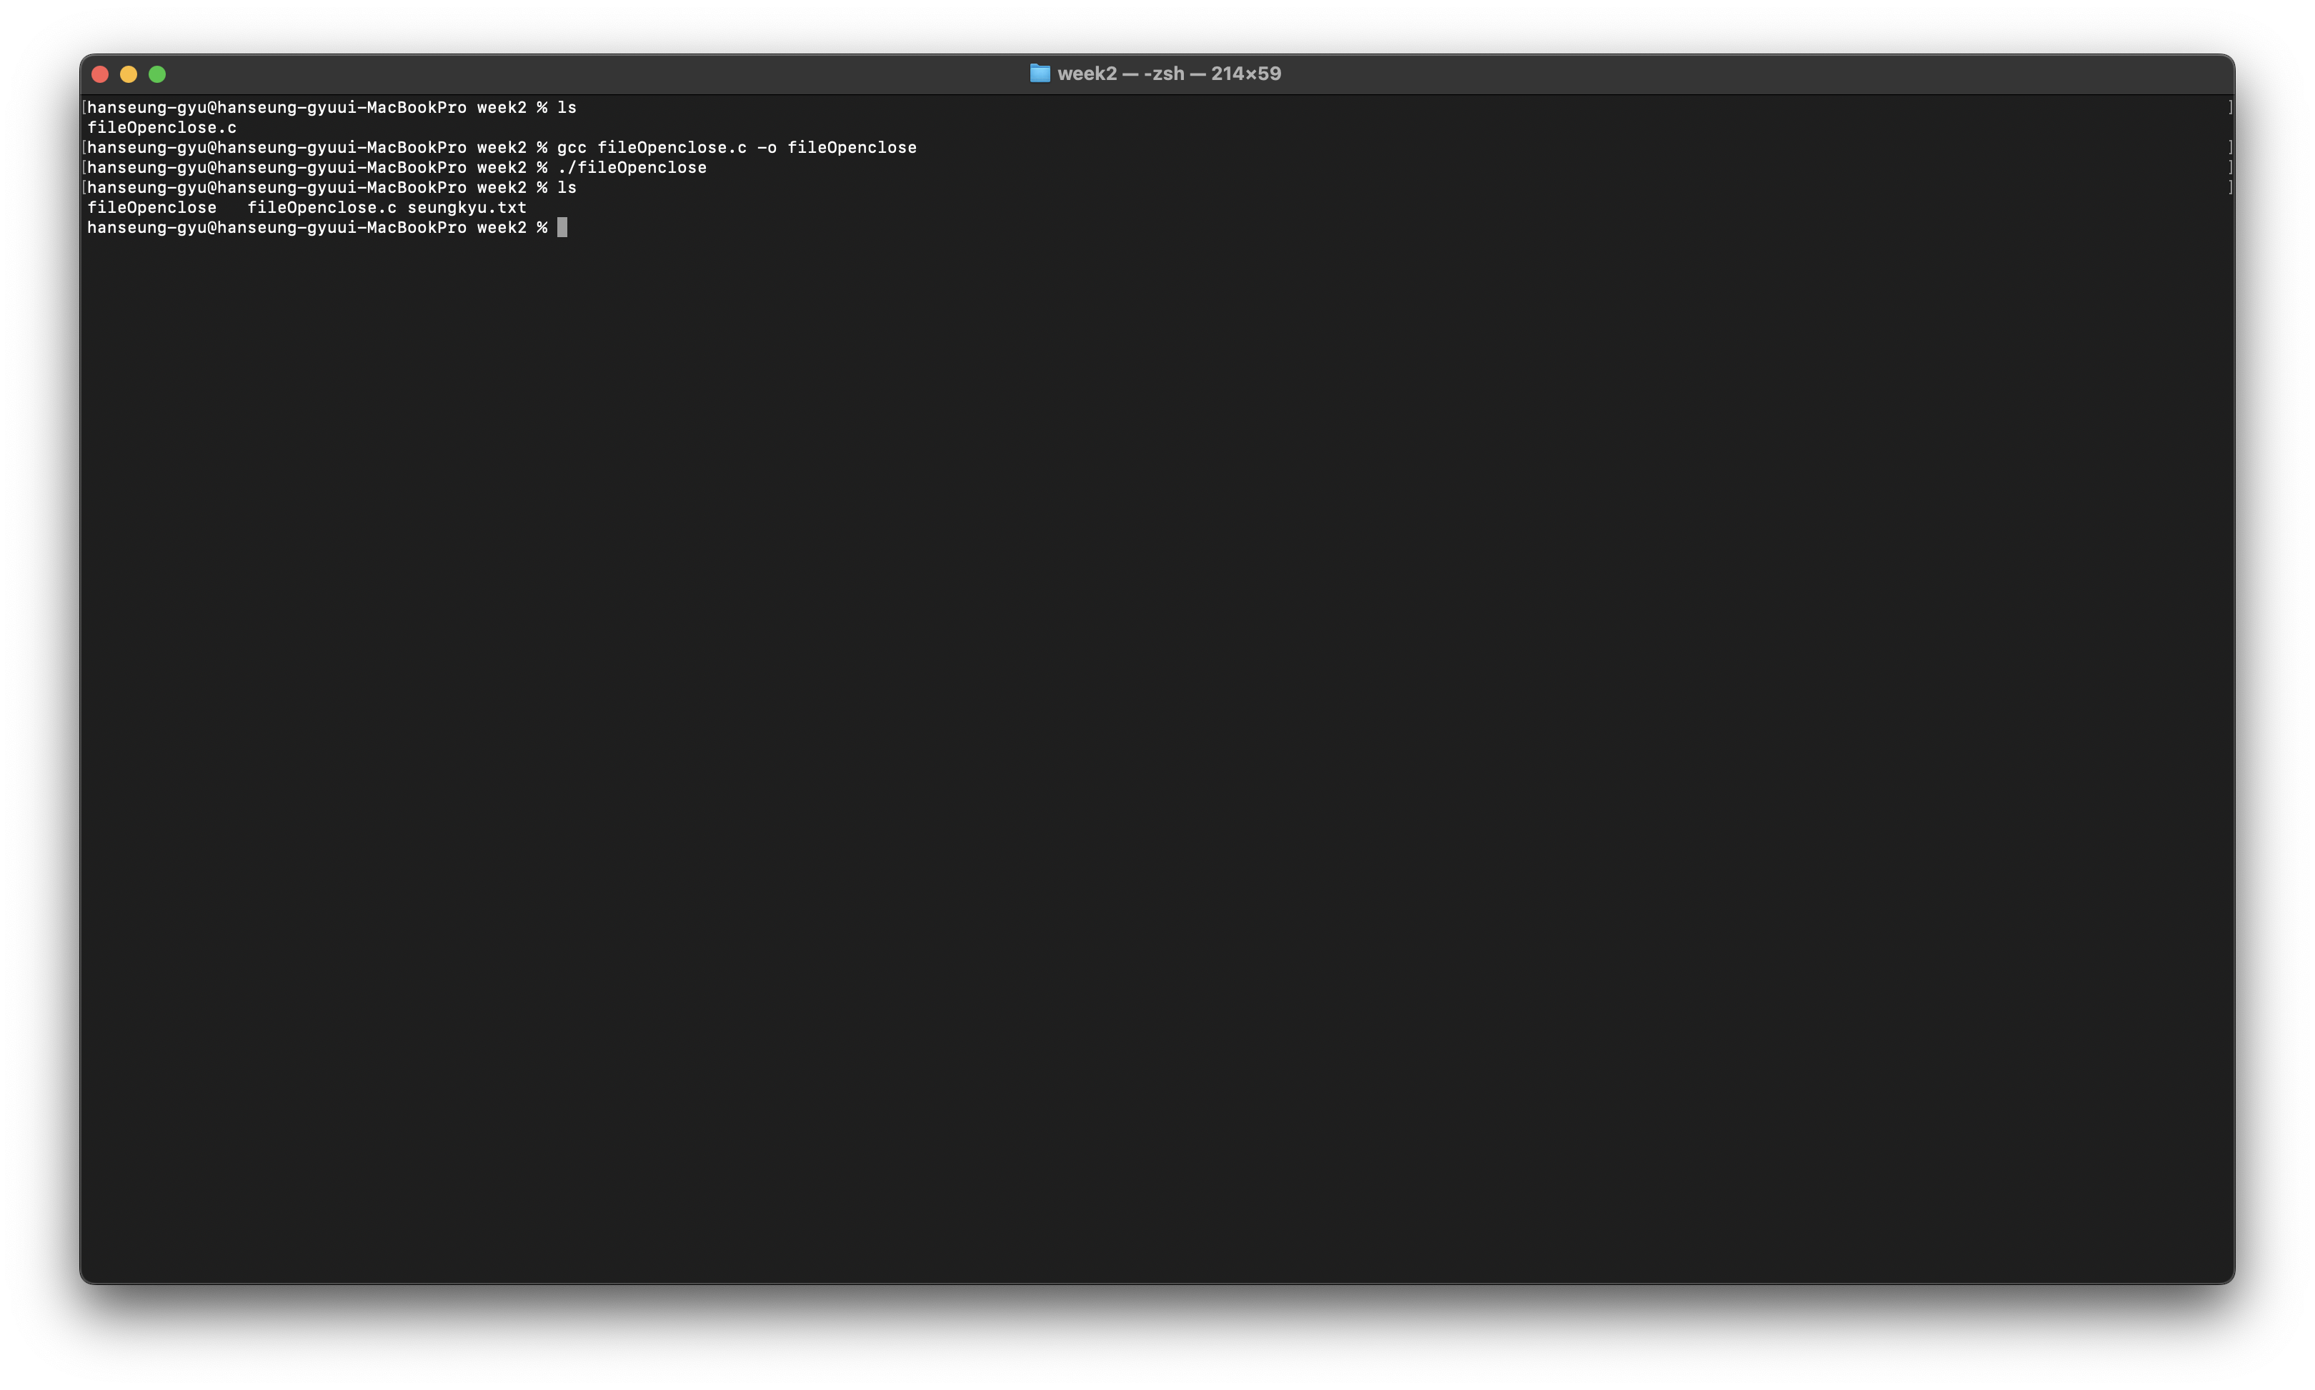
Task: Click the first 'ls' command on the top line
Action: [567, 108]
